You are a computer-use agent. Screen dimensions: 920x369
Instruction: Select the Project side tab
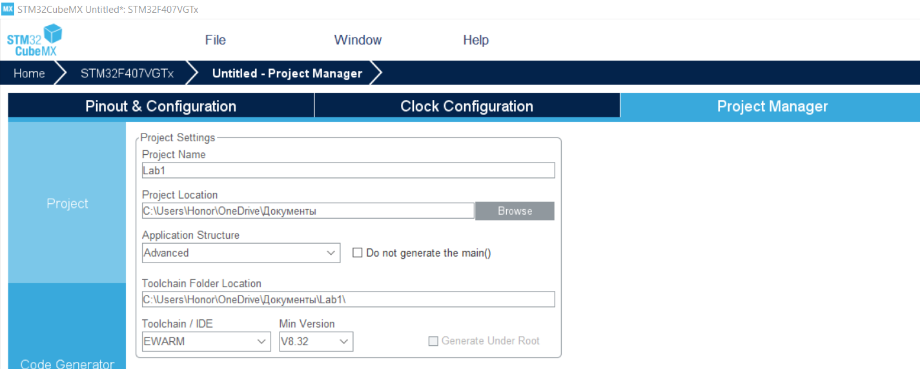pos(67,203)
